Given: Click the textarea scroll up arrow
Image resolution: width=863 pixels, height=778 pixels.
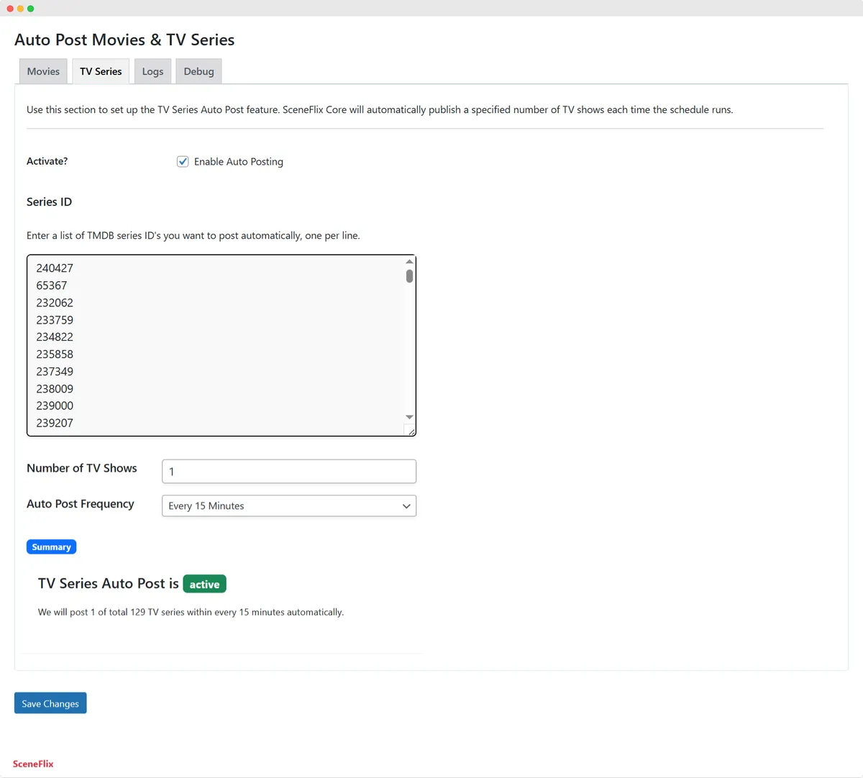Looking at the screenshot, I should click(x=409, y=262).
